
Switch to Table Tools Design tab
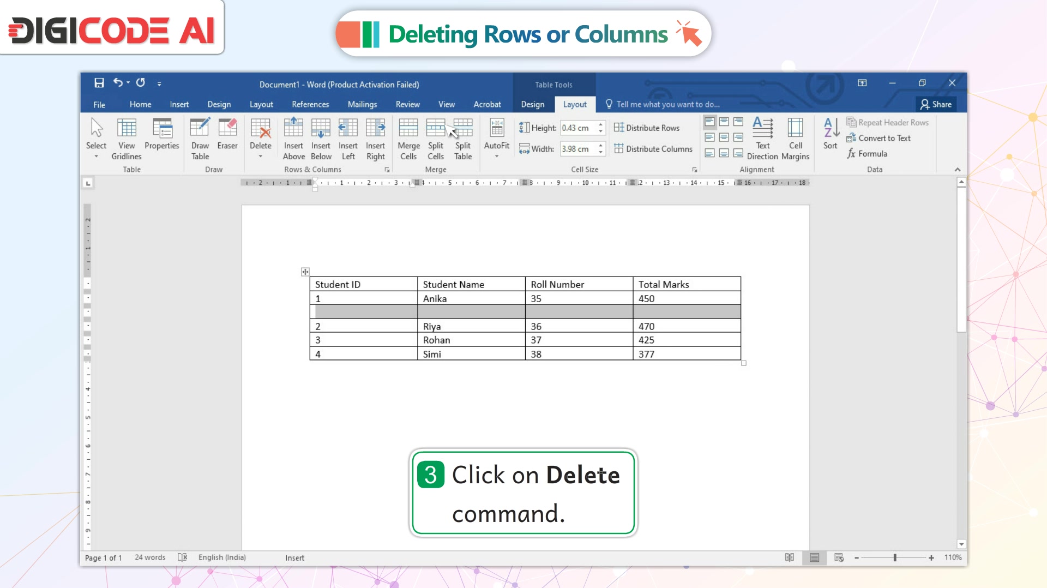[x=532, y=104]
